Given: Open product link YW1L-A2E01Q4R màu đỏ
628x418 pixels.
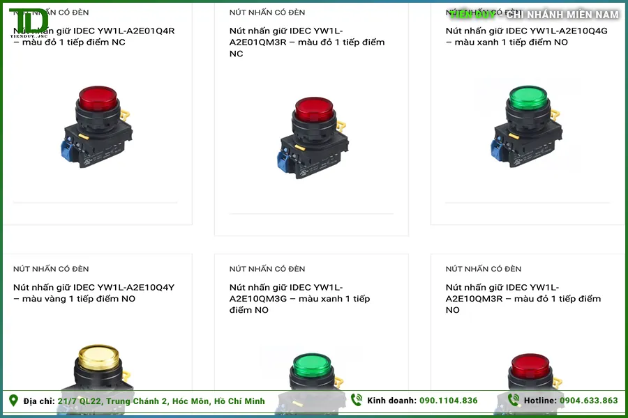Looking at the screenshot, I should (94, 36).
